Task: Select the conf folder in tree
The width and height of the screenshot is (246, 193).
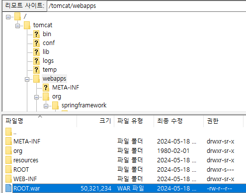Action: point(49,43)
